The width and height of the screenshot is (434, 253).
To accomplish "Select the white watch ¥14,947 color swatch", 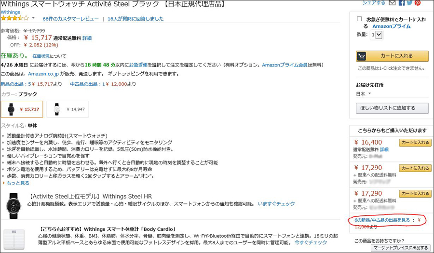I will 68,109.
